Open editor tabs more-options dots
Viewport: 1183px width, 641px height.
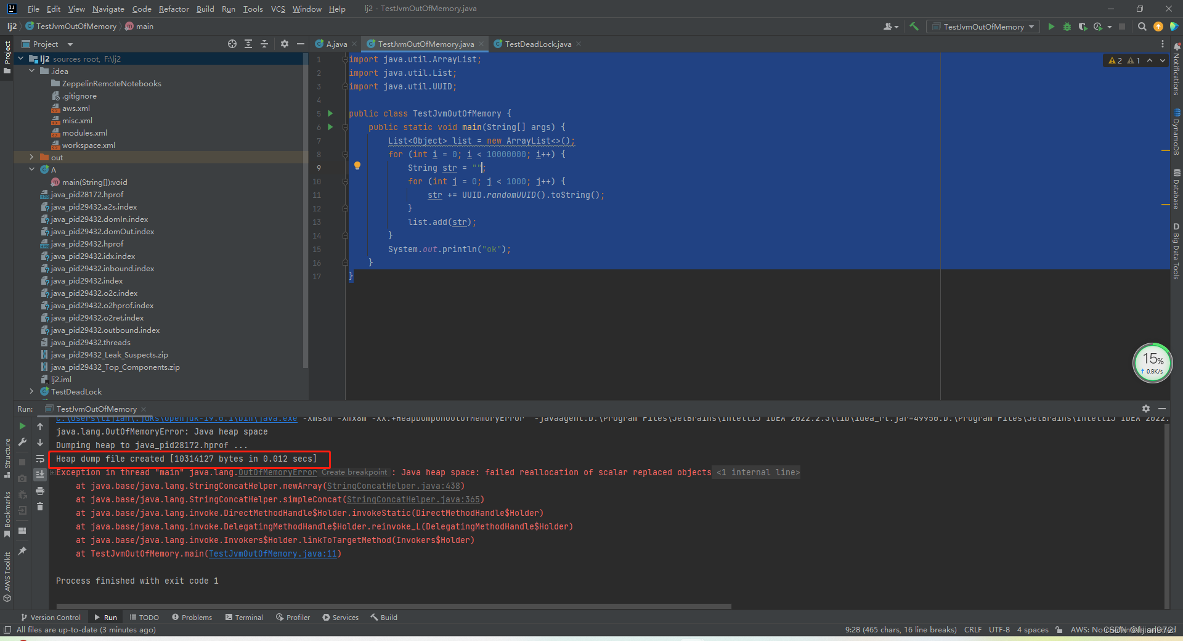(x=1163, y=44)
